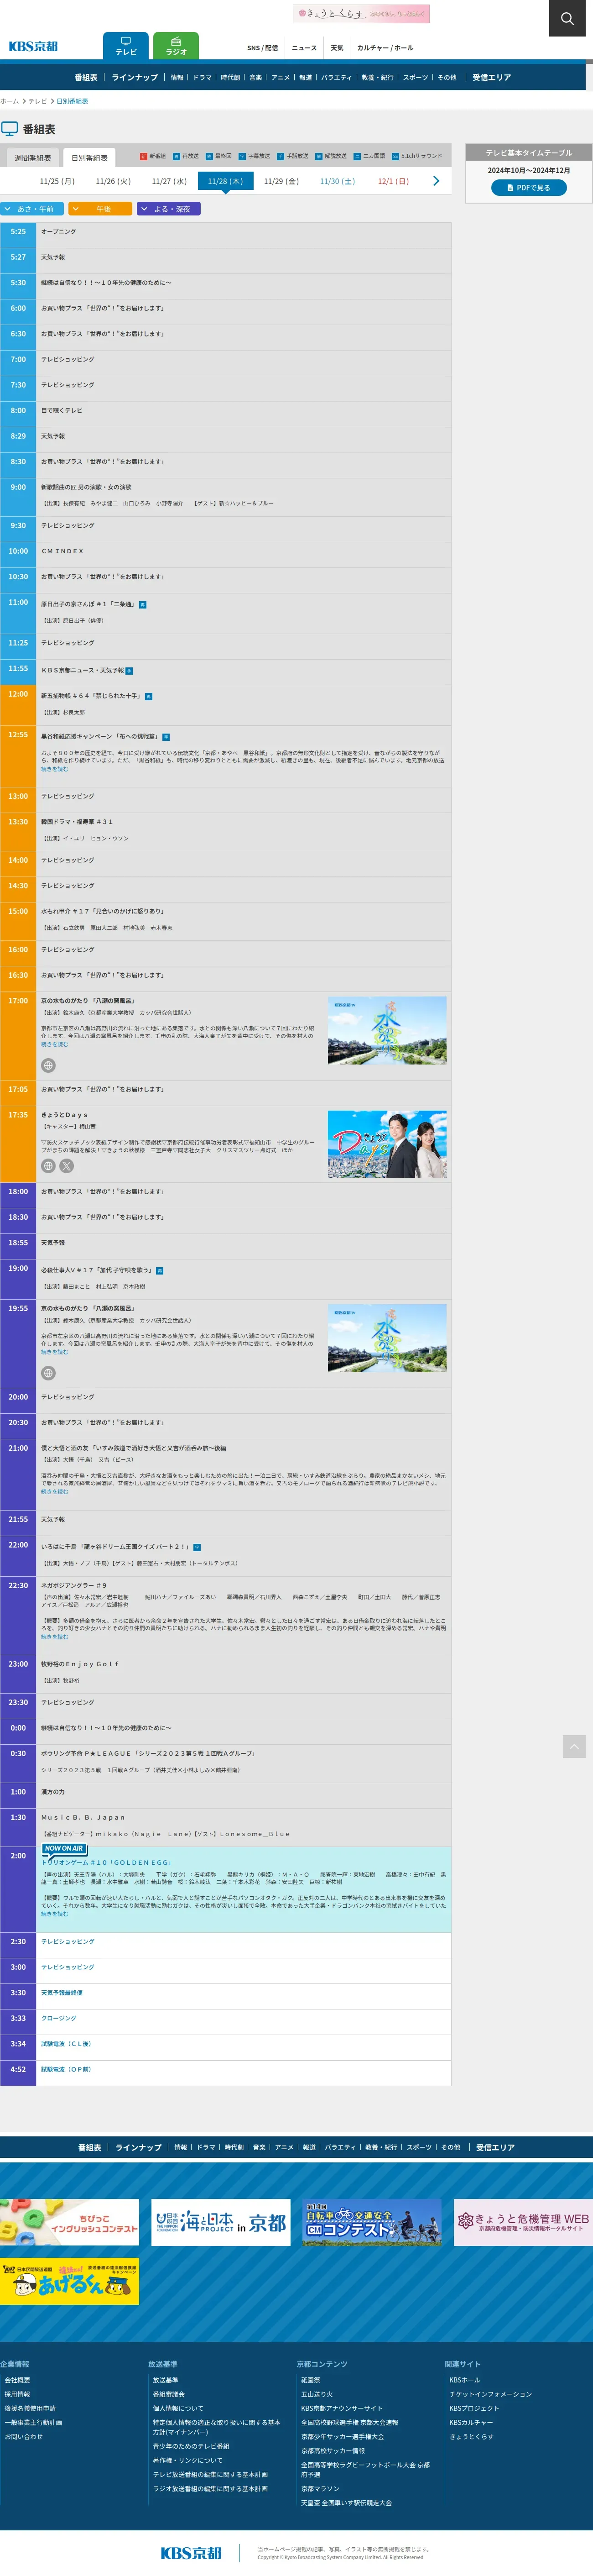This screenshot has width=593, height=2576.
Task: Collapse the よる・深夜 section
Action: pos(168,209)
